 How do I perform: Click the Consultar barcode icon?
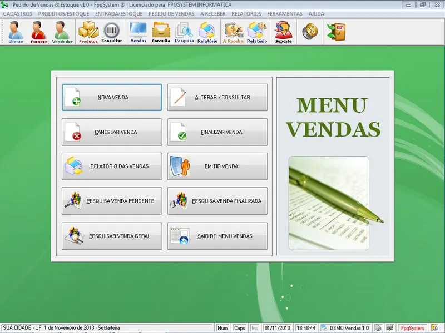coord(112,32)
